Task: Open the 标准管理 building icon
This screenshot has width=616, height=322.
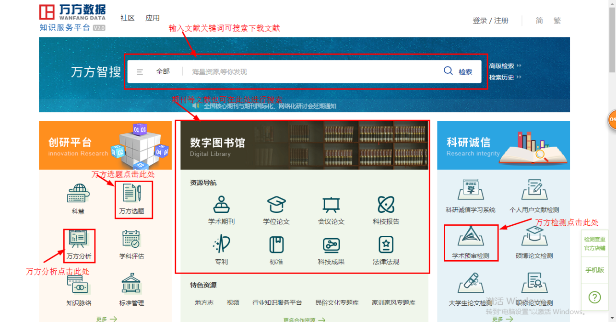Action: coord(131,284)
